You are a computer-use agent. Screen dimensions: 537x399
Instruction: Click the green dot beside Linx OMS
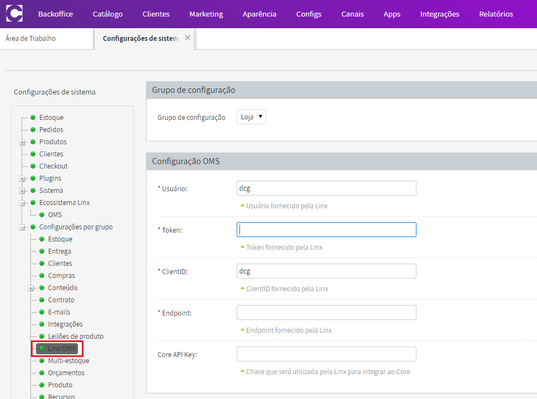[x=42, y=348]
